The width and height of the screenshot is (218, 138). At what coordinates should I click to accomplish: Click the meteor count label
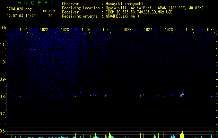click(49, 11)
